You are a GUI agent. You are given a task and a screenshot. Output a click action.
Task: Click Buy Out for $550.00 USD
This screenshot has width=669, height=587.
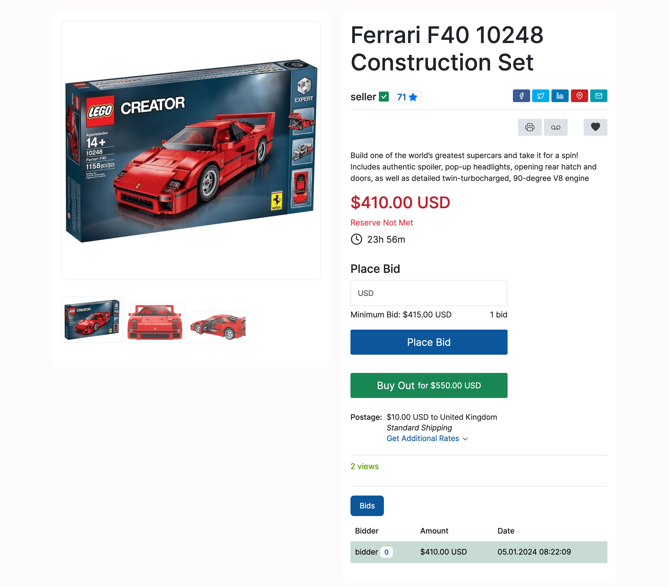pos(429,385)
